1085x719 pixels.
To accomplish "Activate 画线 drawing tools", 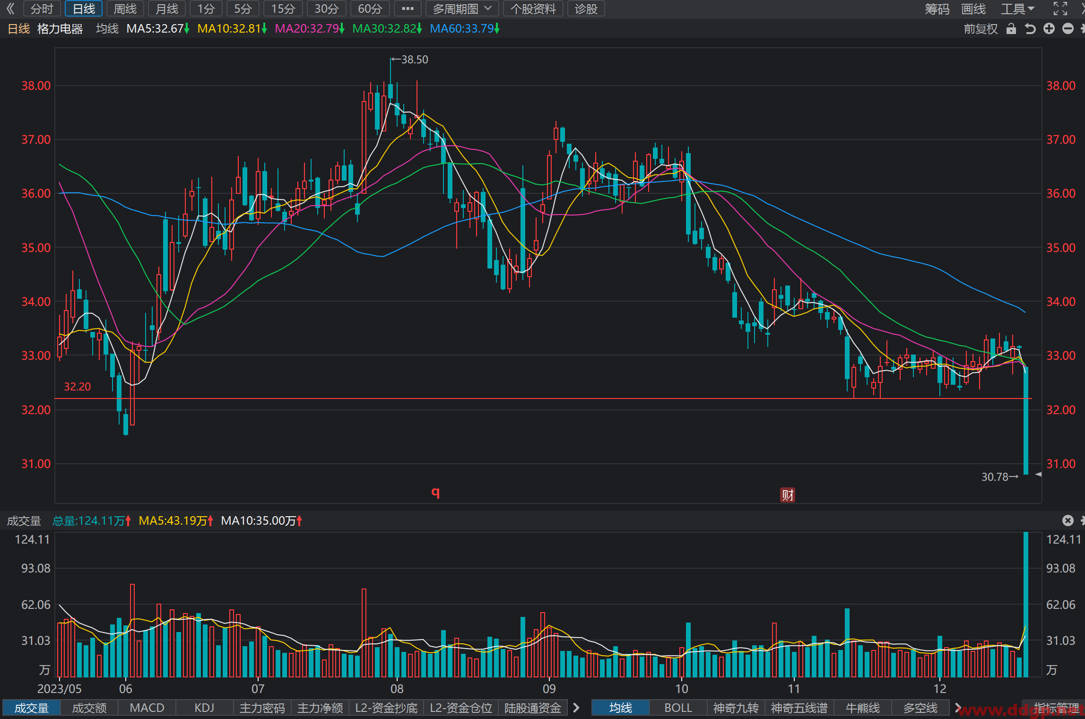I will 973,9.
